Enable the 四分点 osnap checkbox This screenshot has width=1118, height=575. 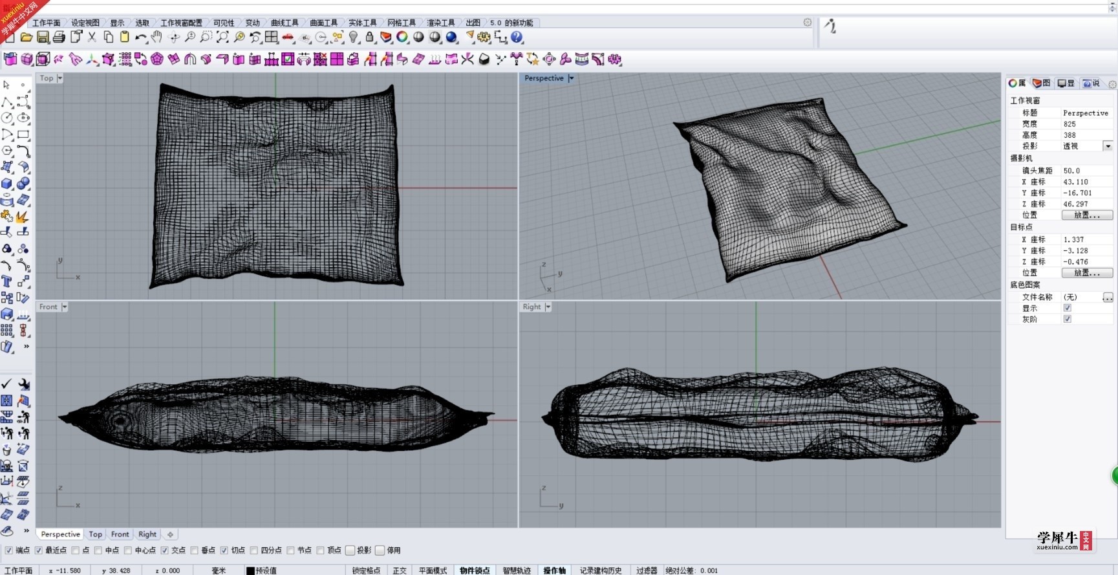point(254,550)
